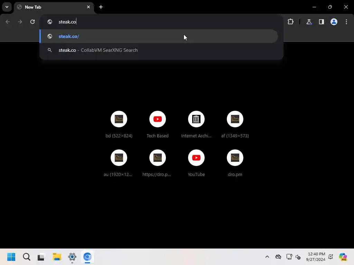Image resolution: width=354 pixels, height=265 pixels.
Task: Open the Extensions puzzle icon
Action: point(290,22)
